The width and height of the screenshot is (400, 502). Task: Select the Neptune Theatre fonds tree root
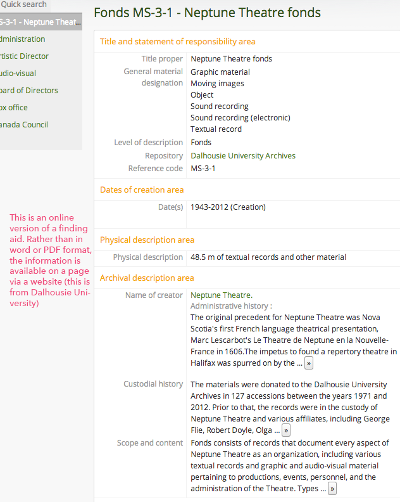41,22
